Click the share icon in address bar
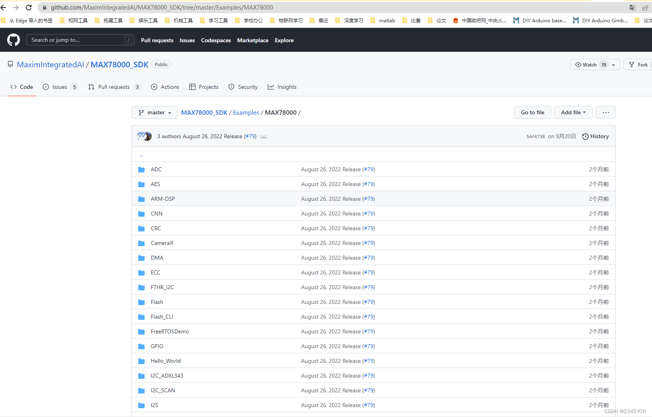 pyautogui.click(x=645, y=8)
